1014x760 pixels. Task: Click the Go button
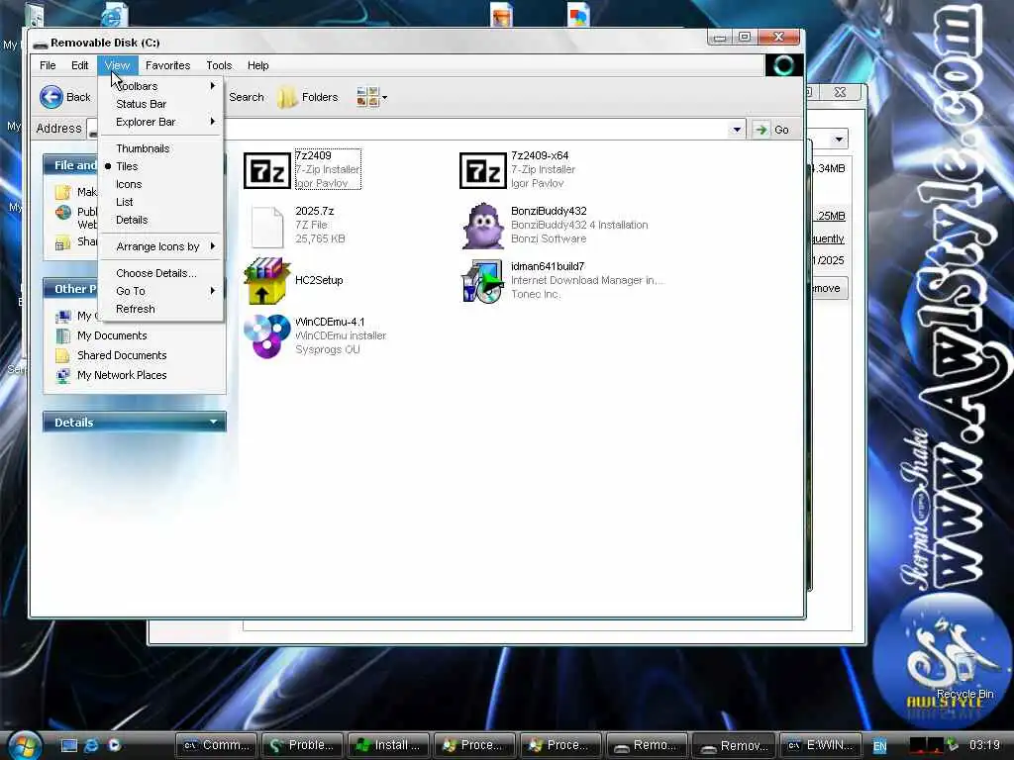coord(772,130)
